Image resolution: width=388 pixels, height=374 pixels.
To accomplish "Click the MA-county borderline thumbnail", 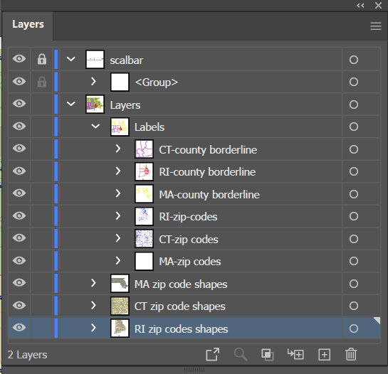I will (x=144, y=194).
